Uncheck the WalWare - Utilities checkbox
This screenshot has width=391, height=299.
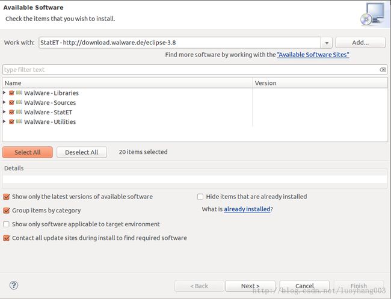pyautogui.click(x=11, y=122)
